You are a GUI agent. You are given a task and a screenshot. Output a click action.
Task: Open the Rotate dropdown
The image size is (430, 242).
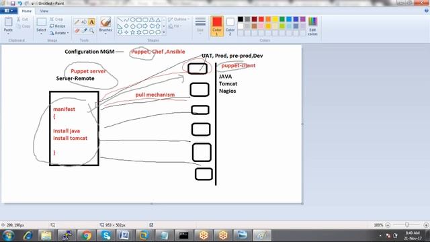59,33
